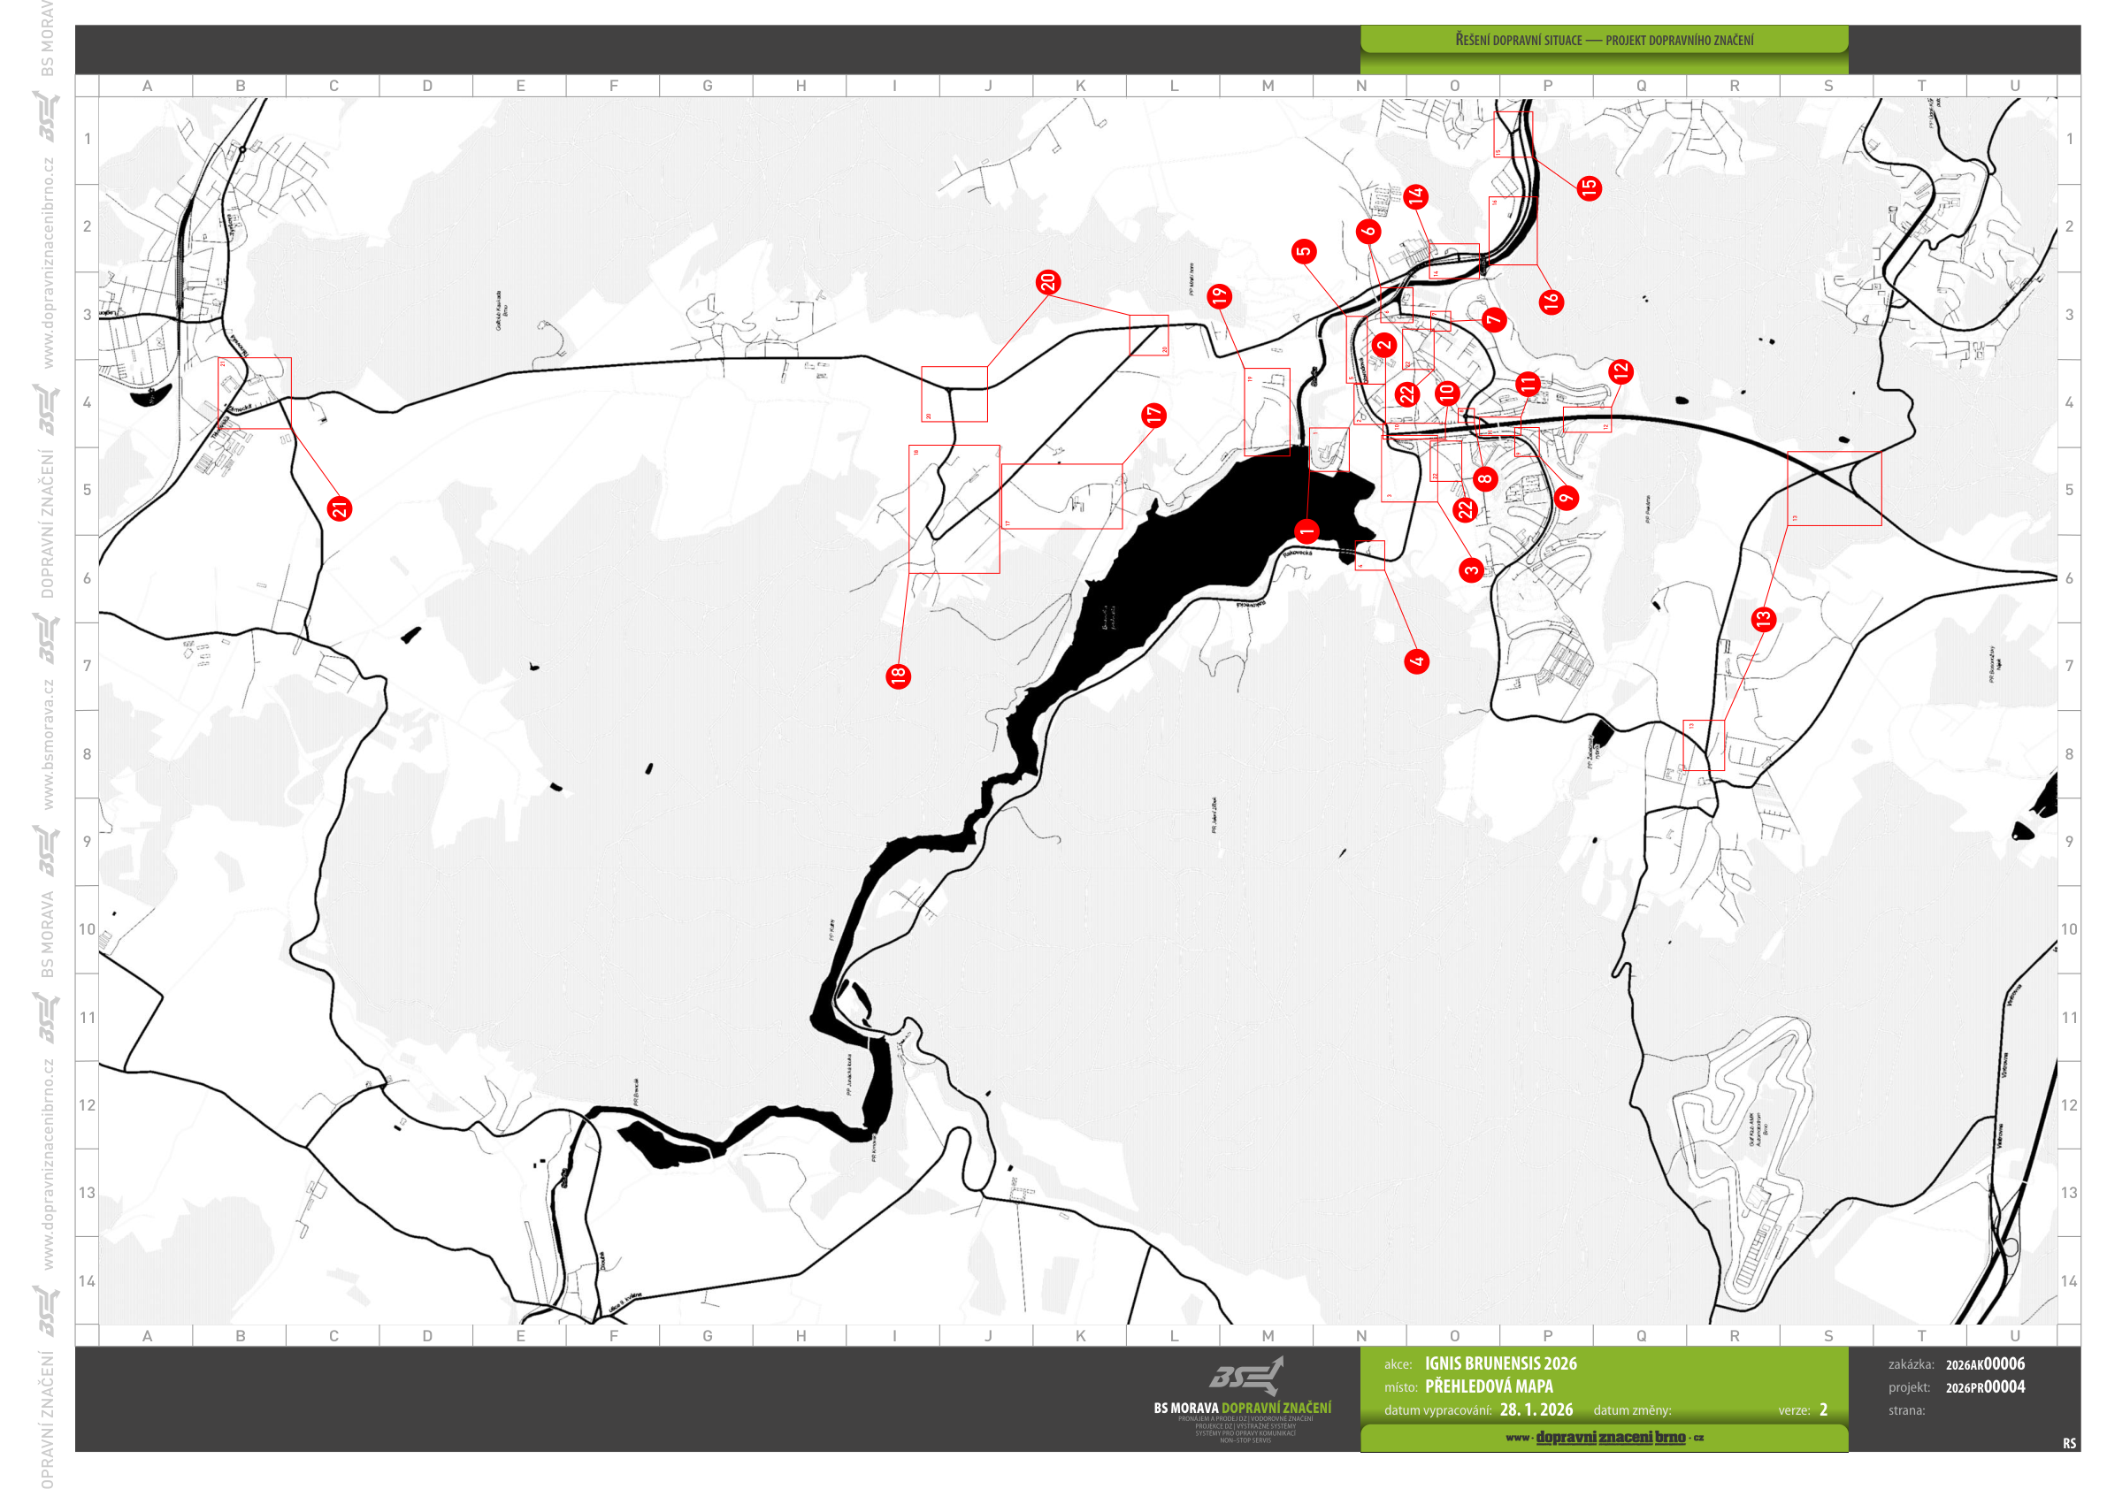Click red map marker number 17
The image size is (2107, 1489).
1153,415
